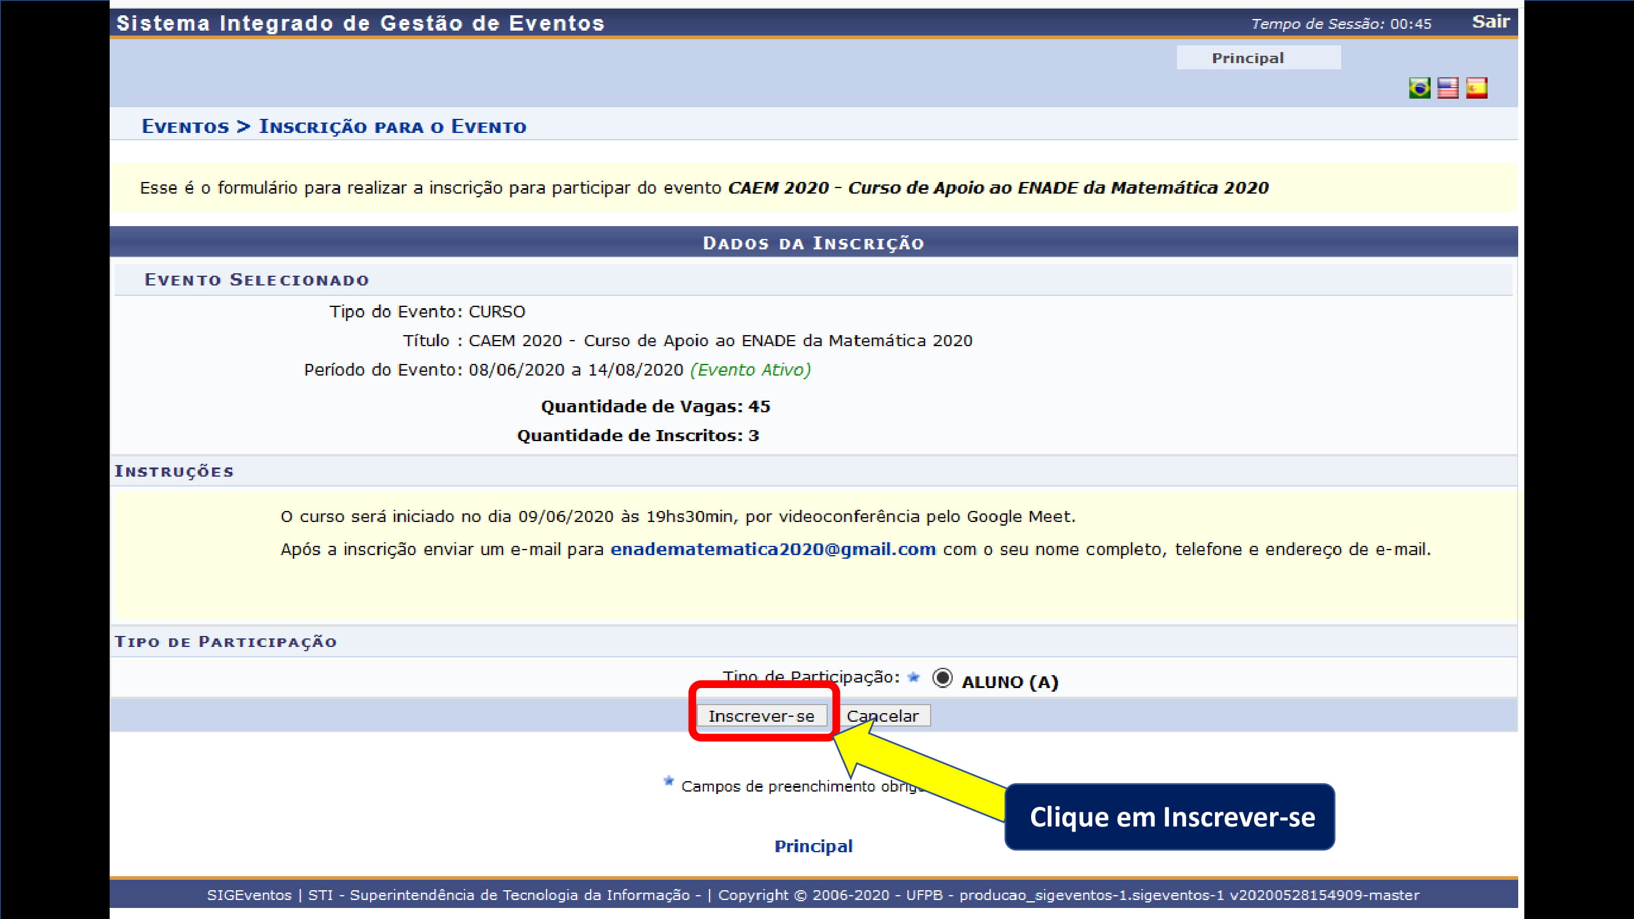Image resolution: width=1634 pixels, height=919 pixels.
Task: Click the Inscrição para o Evento breadcrumb text
Action: coord(391,126)
